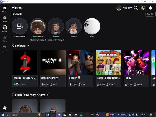The width and height of the screenshot is (156, 117).
Task: Open Spotify from the taskbar
Action: click(x=81, y=115)
